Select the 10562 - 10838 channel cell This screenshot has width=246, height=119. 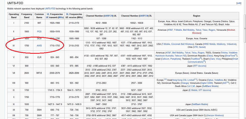pos(137,23)
